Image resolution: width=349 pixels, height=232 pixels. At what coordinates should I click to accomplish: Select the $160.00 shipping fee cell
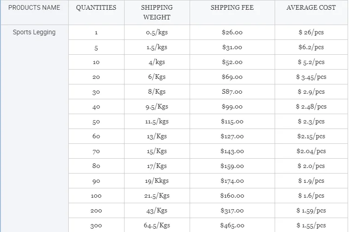pyautogui.click(x=232, y=196)
